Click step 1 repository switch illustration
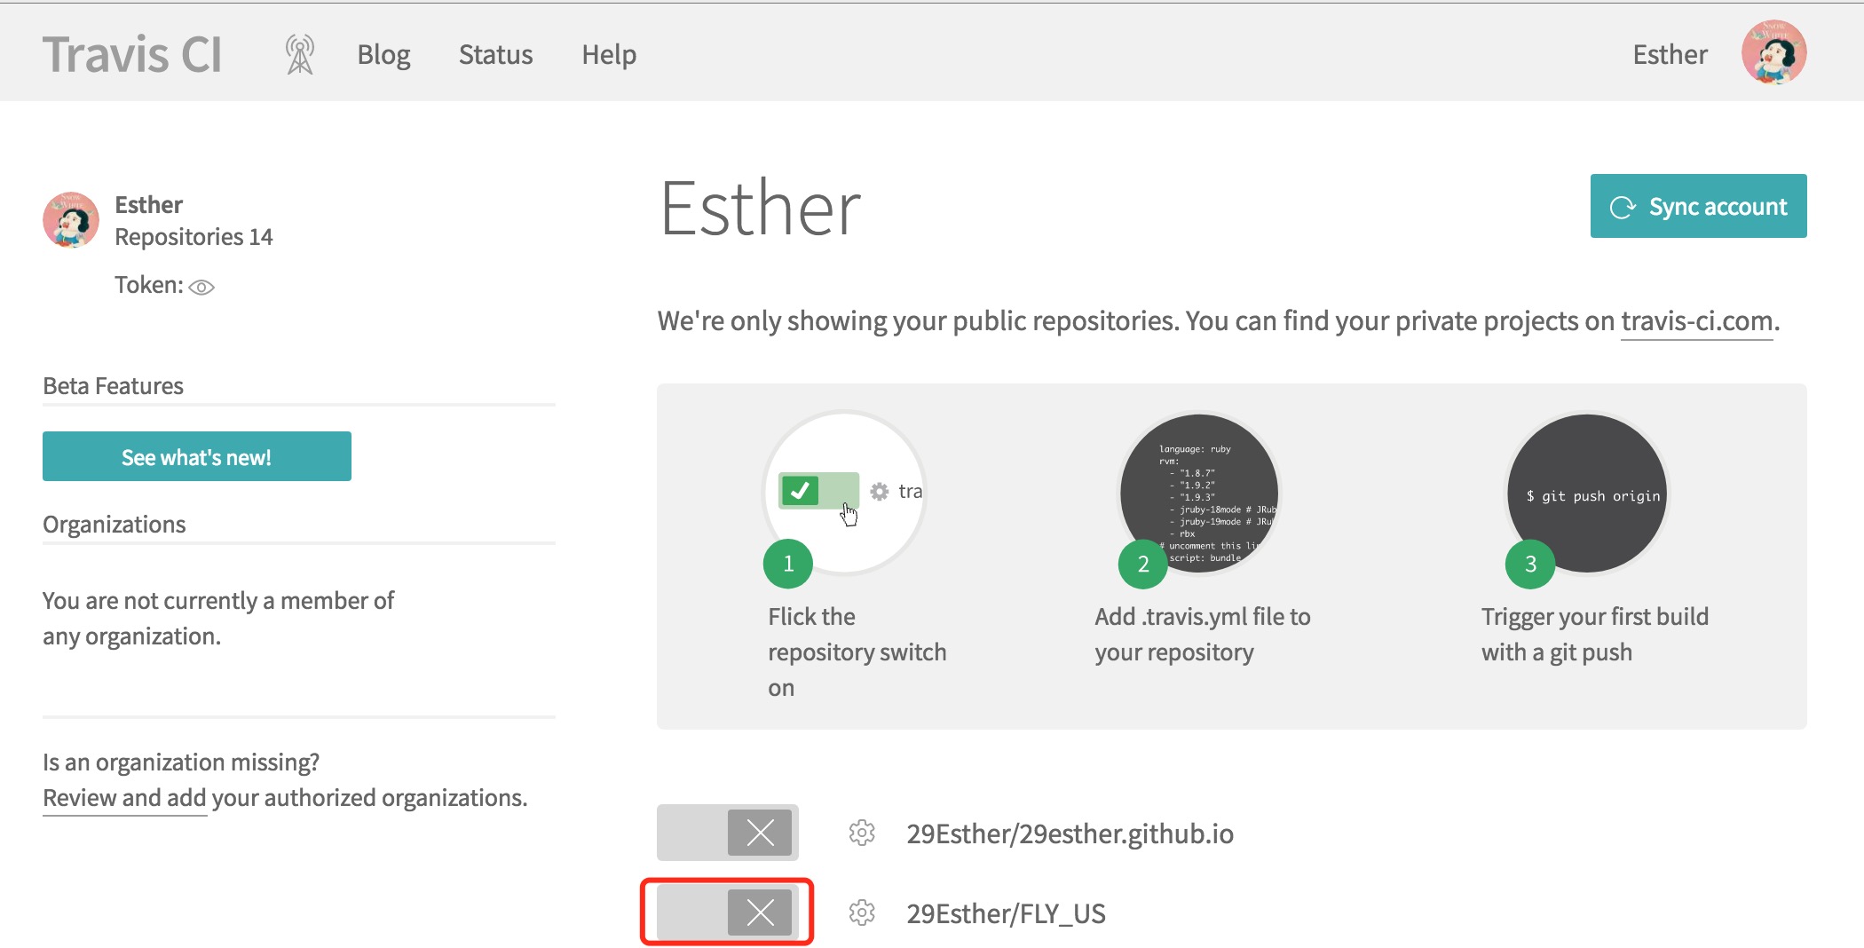 [844, 493]
